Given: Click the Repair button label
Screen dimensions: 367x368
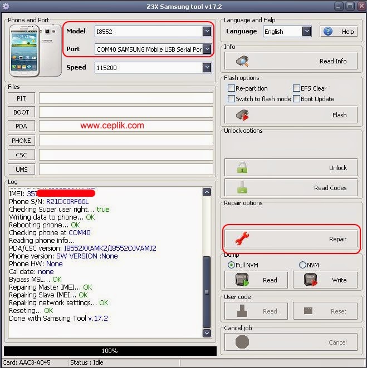Looking at the screenshot, I should pyautogui.click(x=337, y=239).
